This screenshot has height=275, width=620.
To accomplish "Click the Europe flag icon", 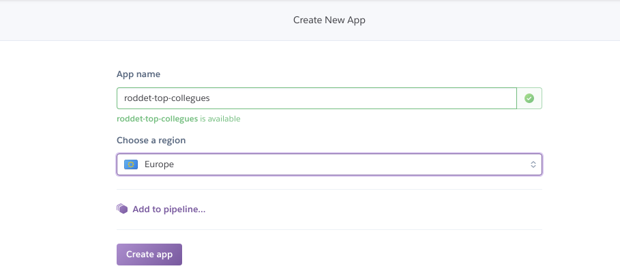I will [131, 164].
